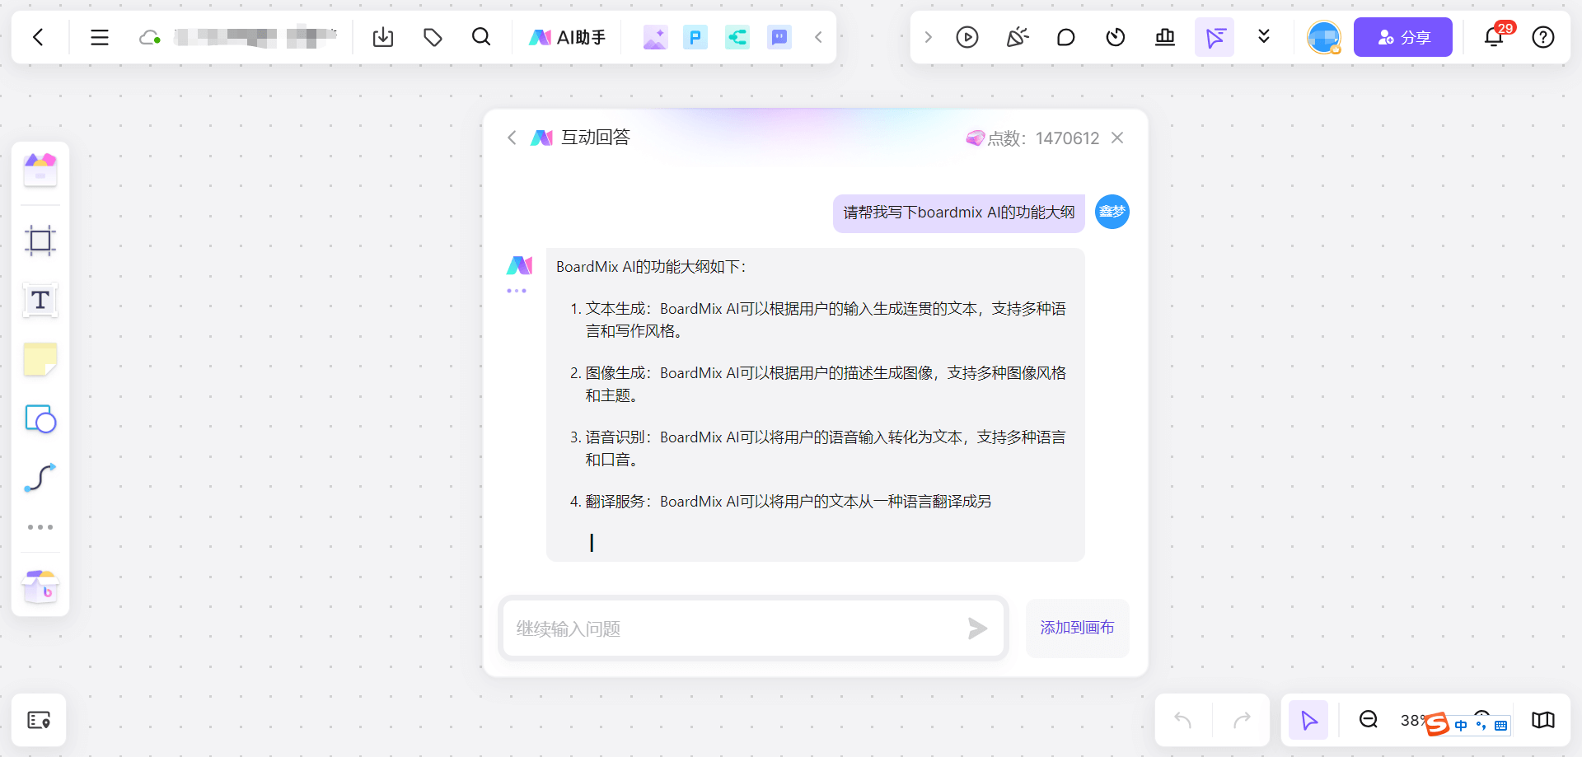Open the timer icon

tap(1116, 37)
